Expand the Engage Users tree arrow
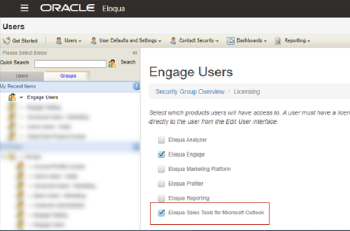This screenshot has height=231, width=350. (21, 97)
